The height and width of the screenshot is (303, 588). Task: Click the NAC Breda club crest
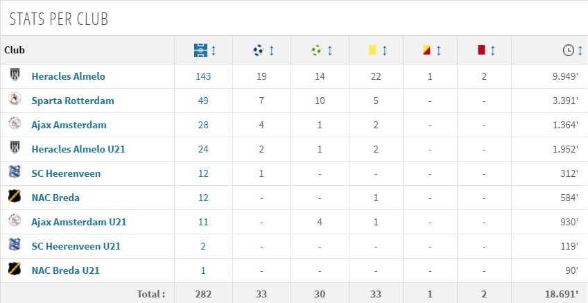pos(15,196)
